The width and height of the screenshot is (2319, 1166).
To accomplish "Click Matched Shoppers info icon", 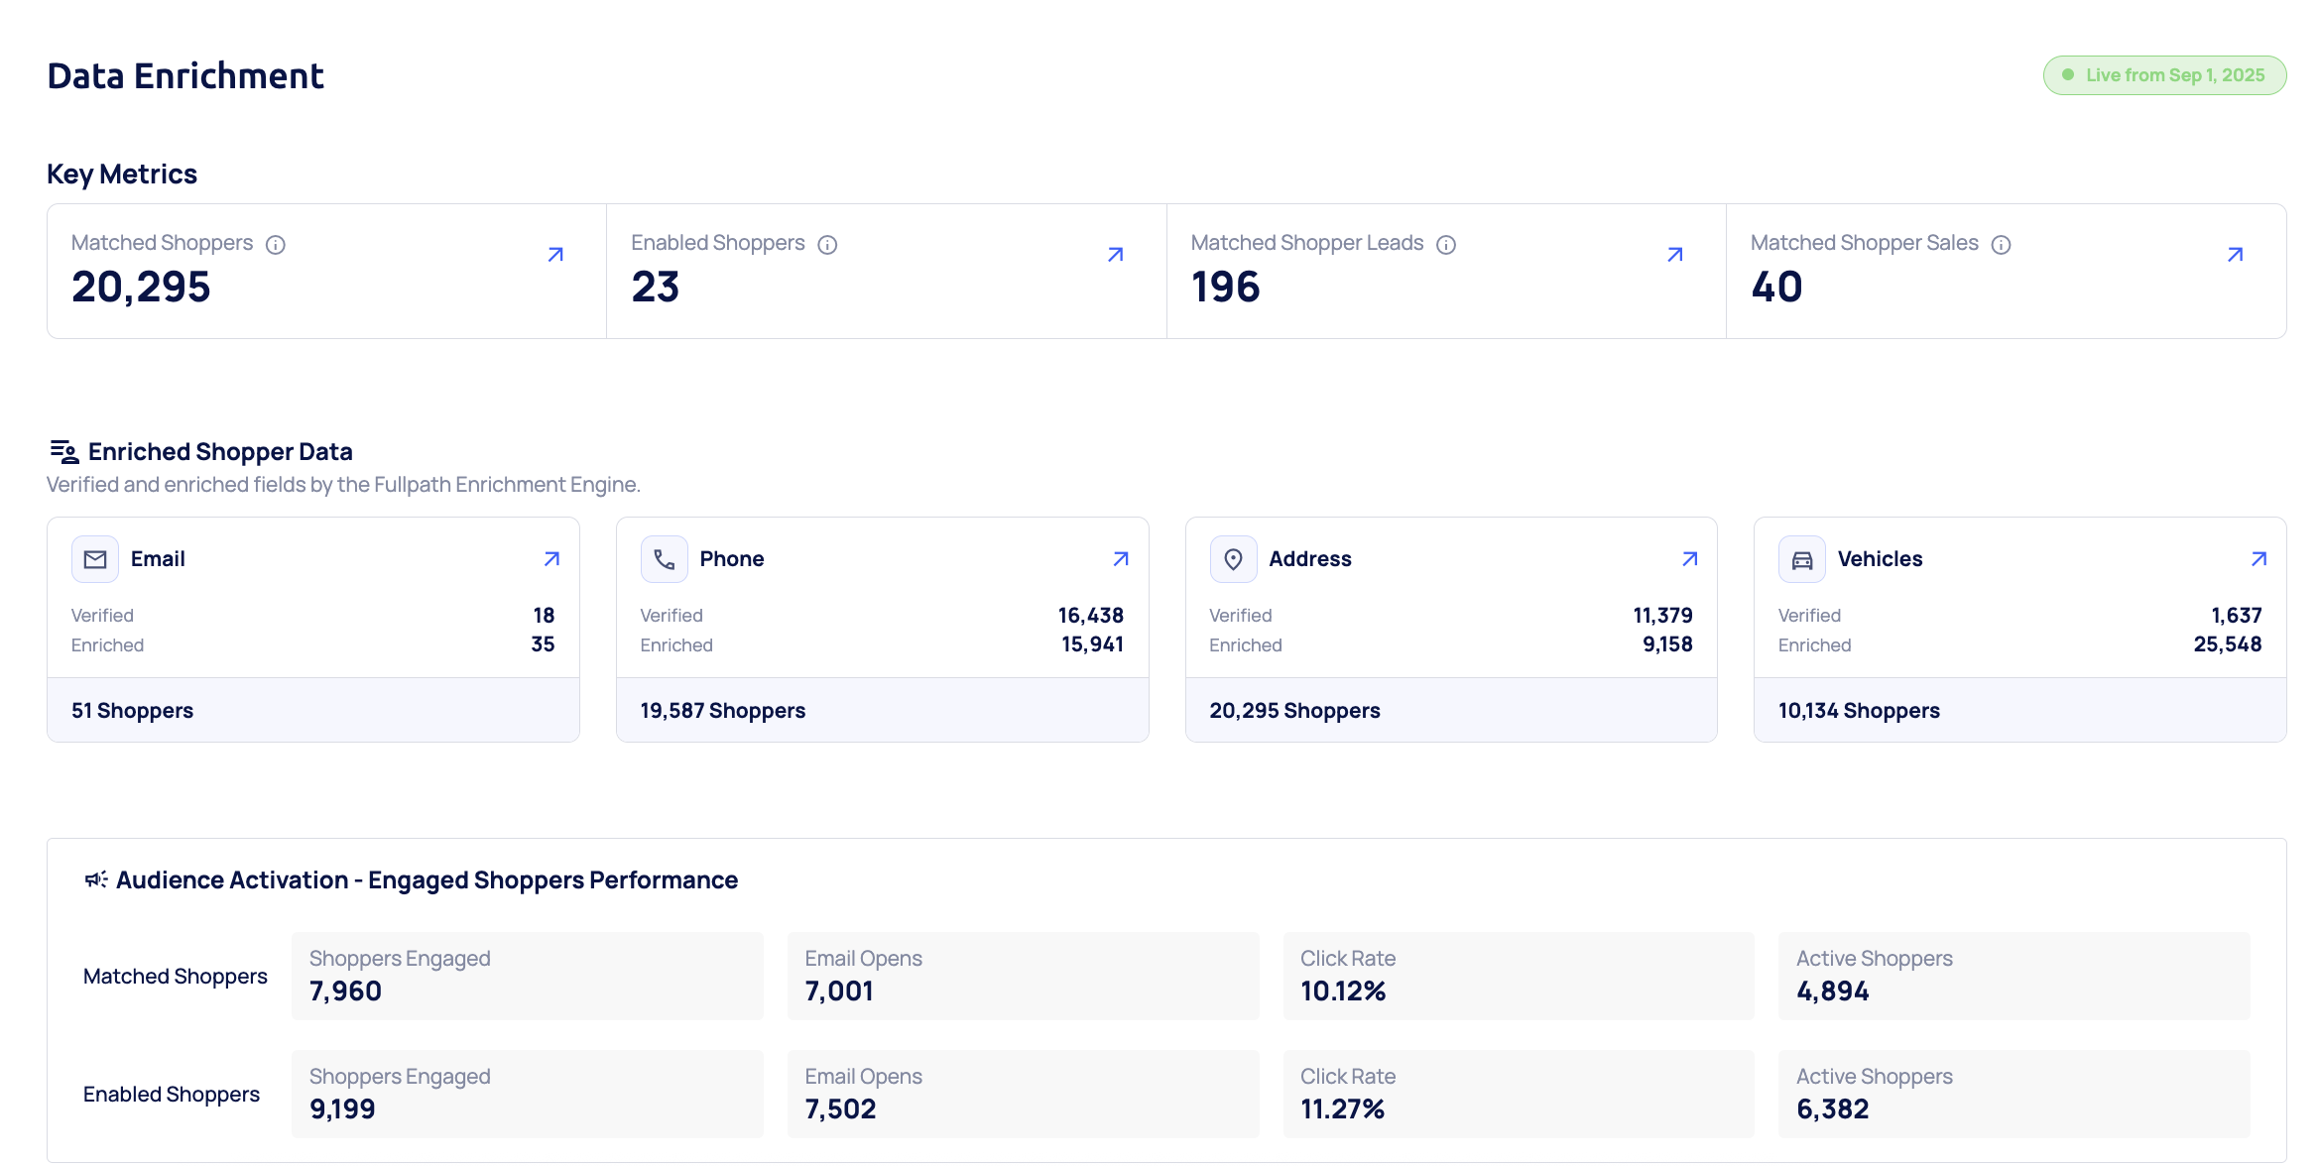I will pyautogui.click(x=276, y=245).
